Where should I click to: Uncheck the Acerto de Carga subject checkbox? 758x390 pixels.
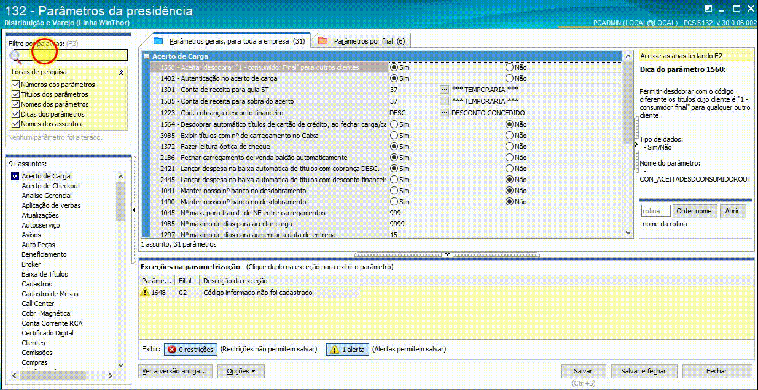pos(15,176)
